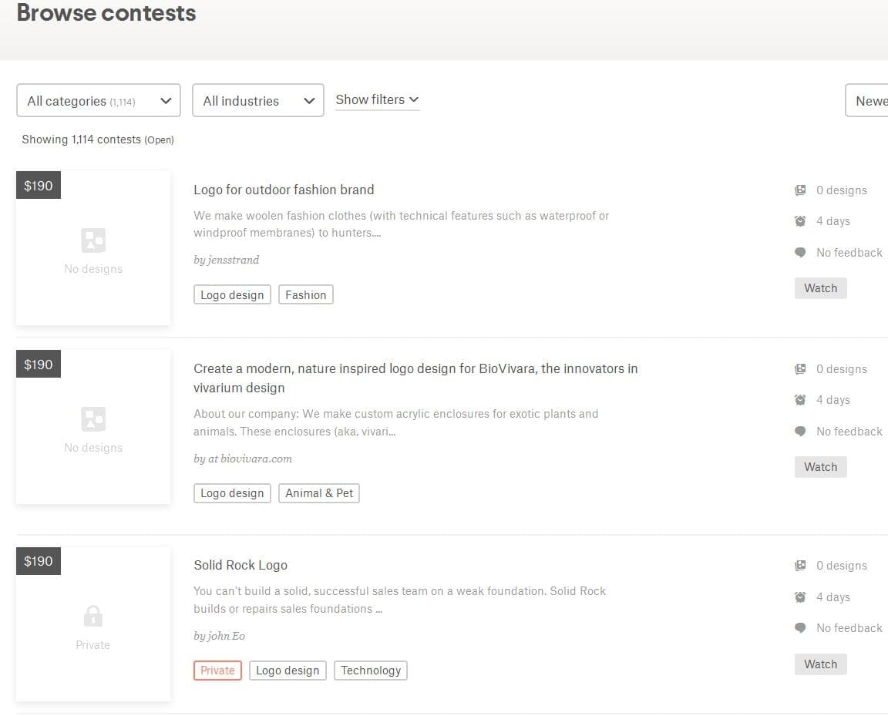
Task: Click the alarm clock icon for outdoor fashion contest
Action: tap(800, 221)
